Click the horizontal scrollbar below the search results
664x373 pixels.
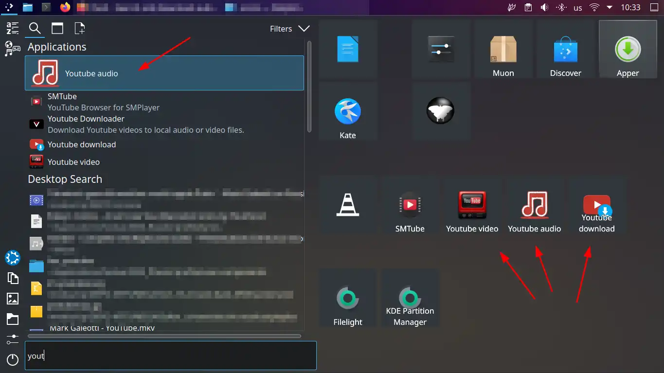coord(164,336)
